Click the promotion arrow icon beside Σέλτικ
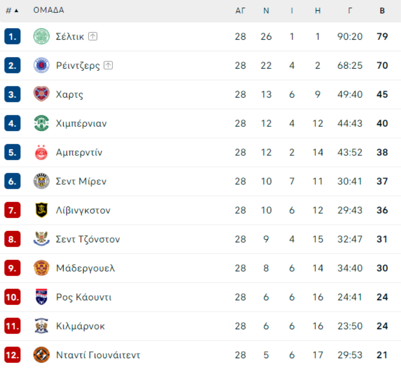The width and height of the screenshot is (401, 368). (x=93, y=36)
